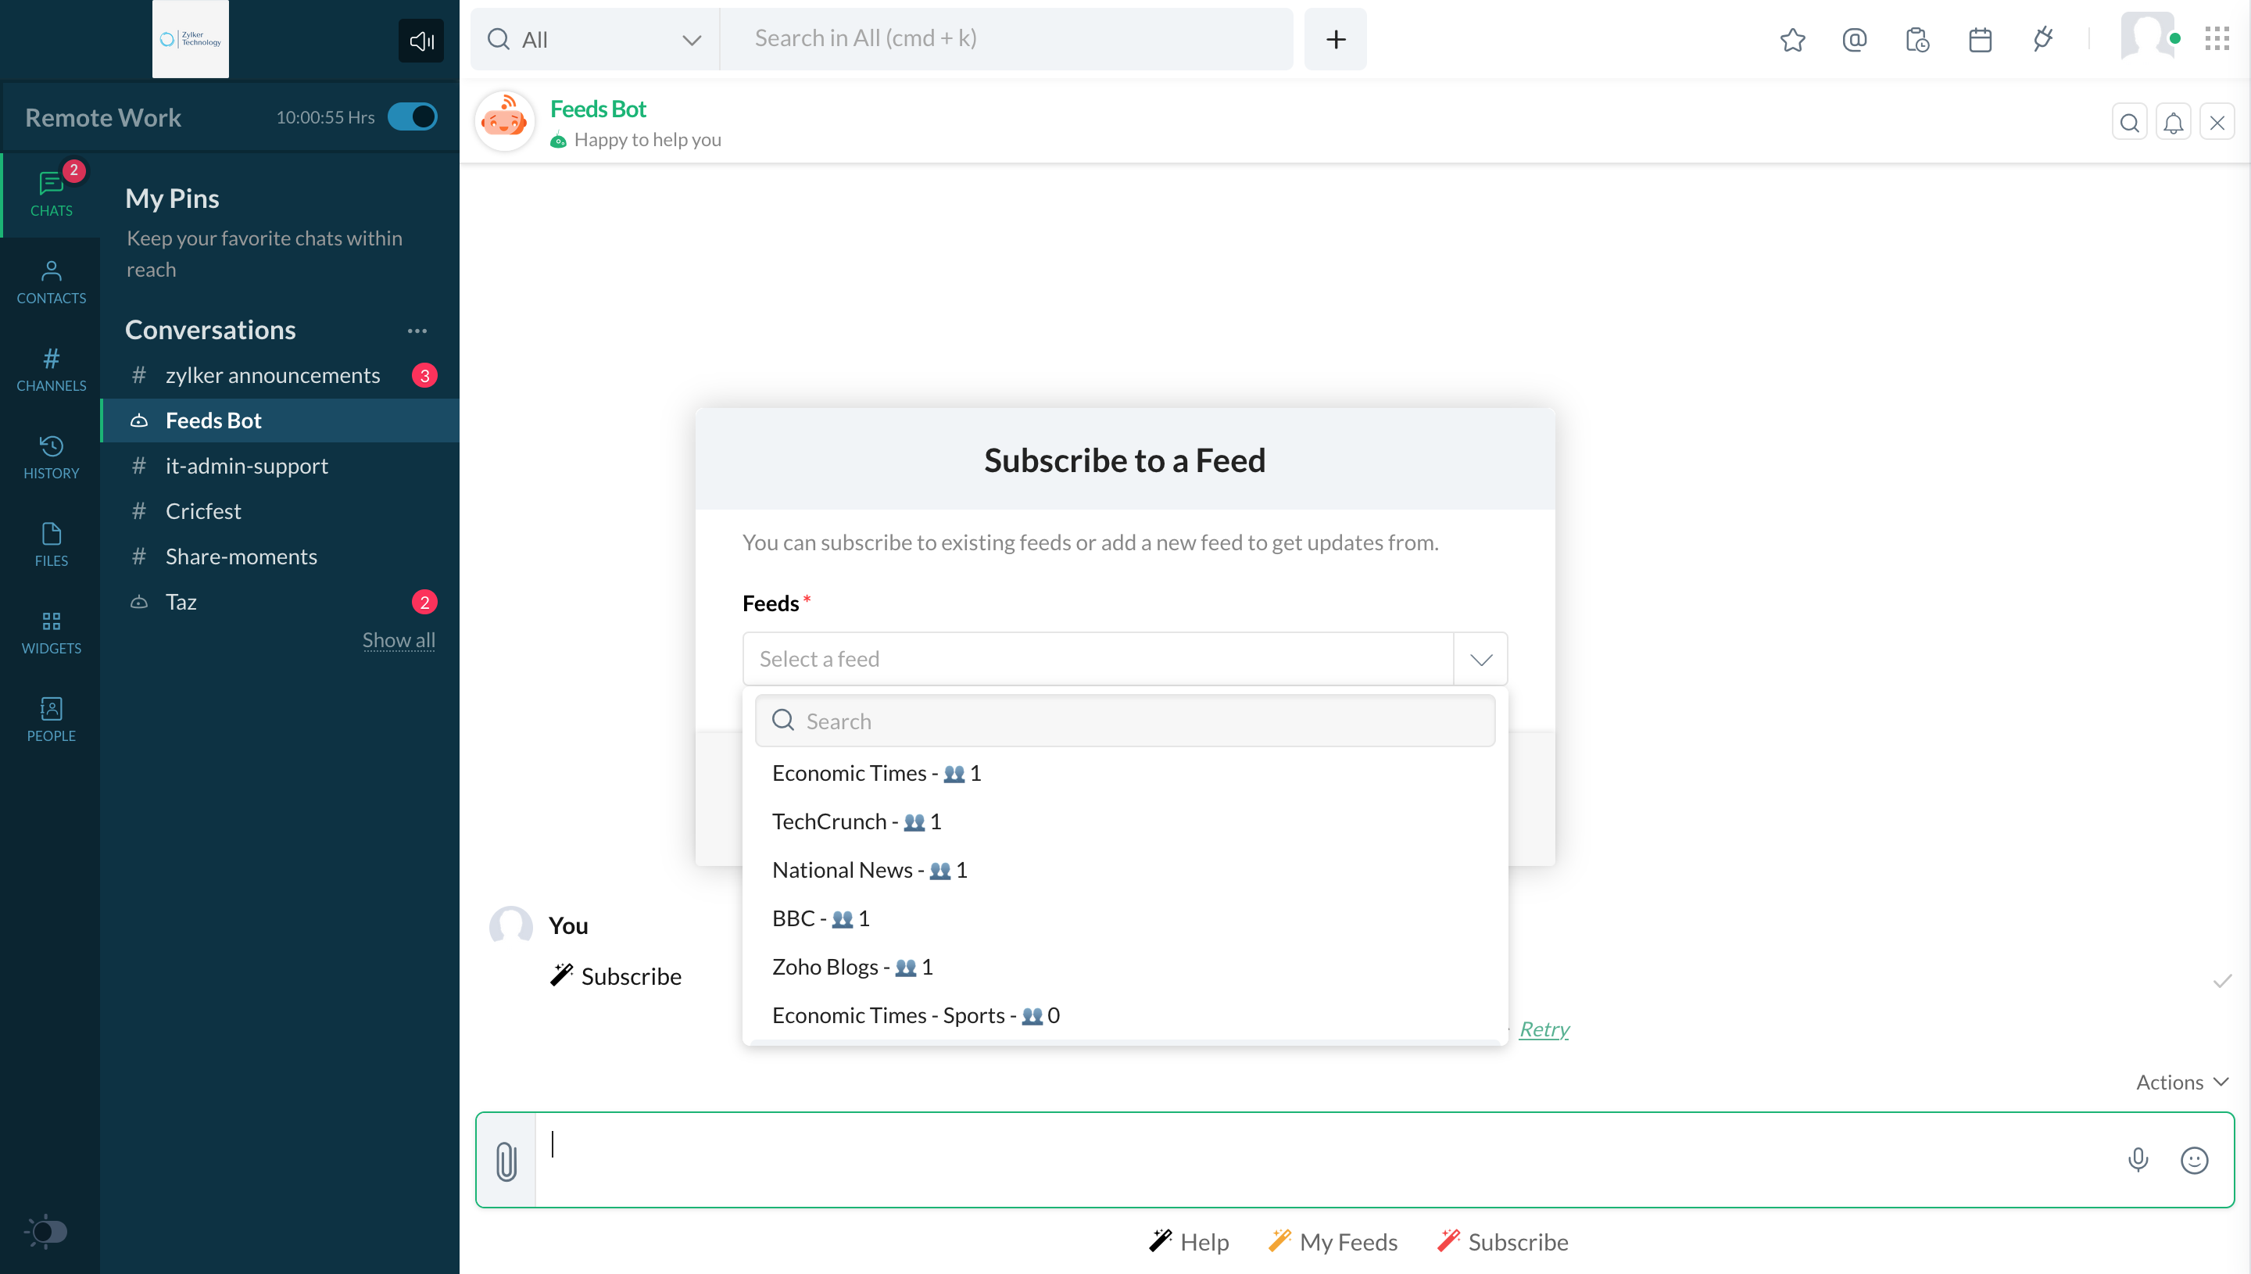
Task: Switch to the Channels tab
Action: coord(51,368)
